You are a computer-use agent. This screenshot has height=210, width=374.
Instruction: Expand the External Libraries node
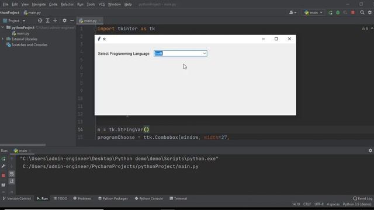pos(2,39)
